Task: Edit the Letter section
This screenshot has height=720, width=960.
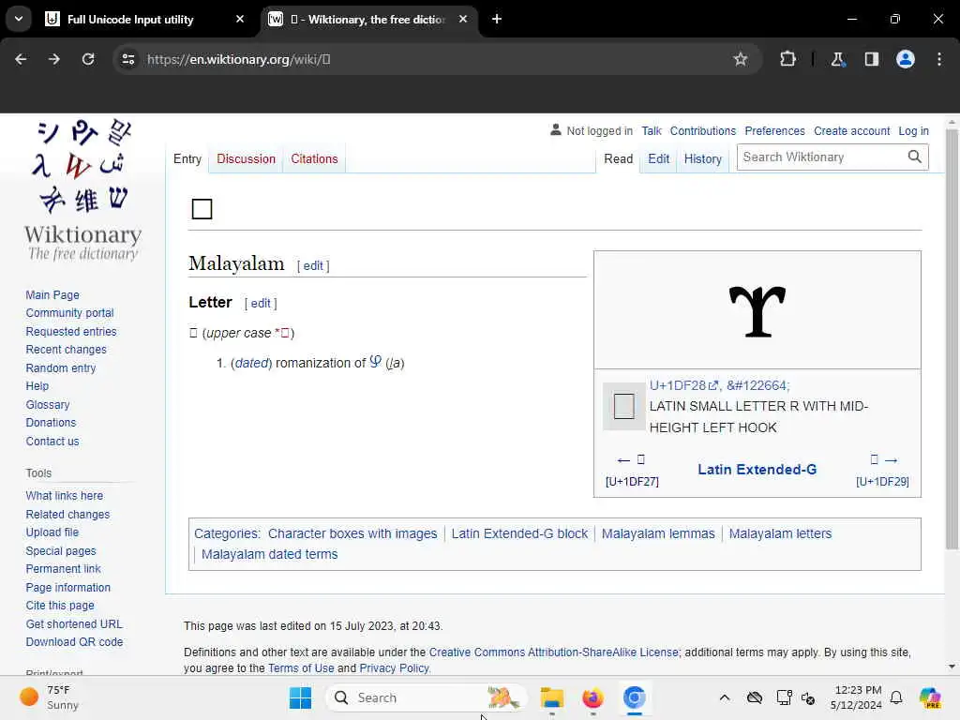Action: click(261, 303)
